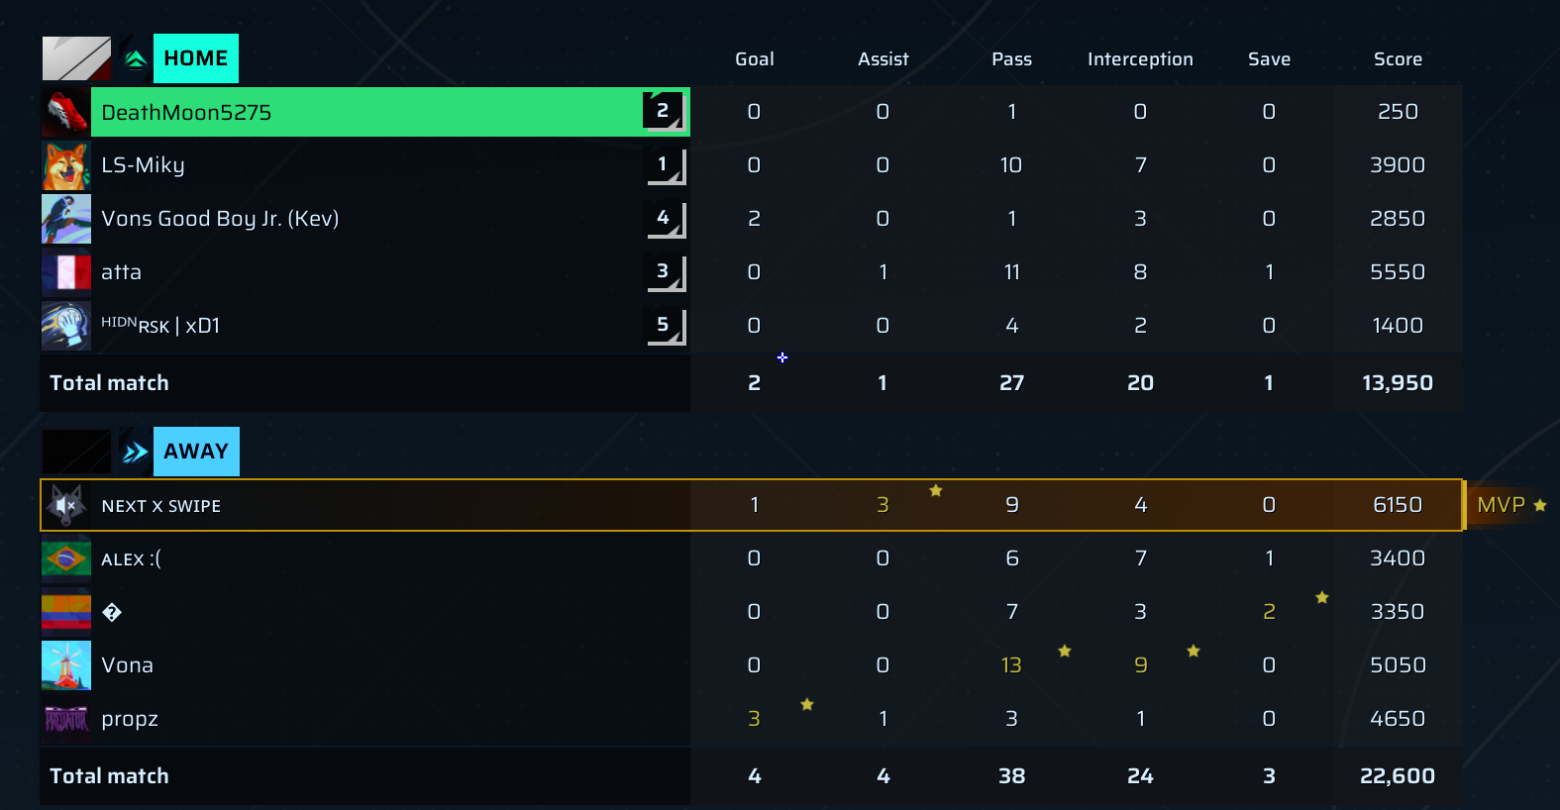Click DeathMoon5275's red boot avatar

pyautogui.click(x=66, y=112)
